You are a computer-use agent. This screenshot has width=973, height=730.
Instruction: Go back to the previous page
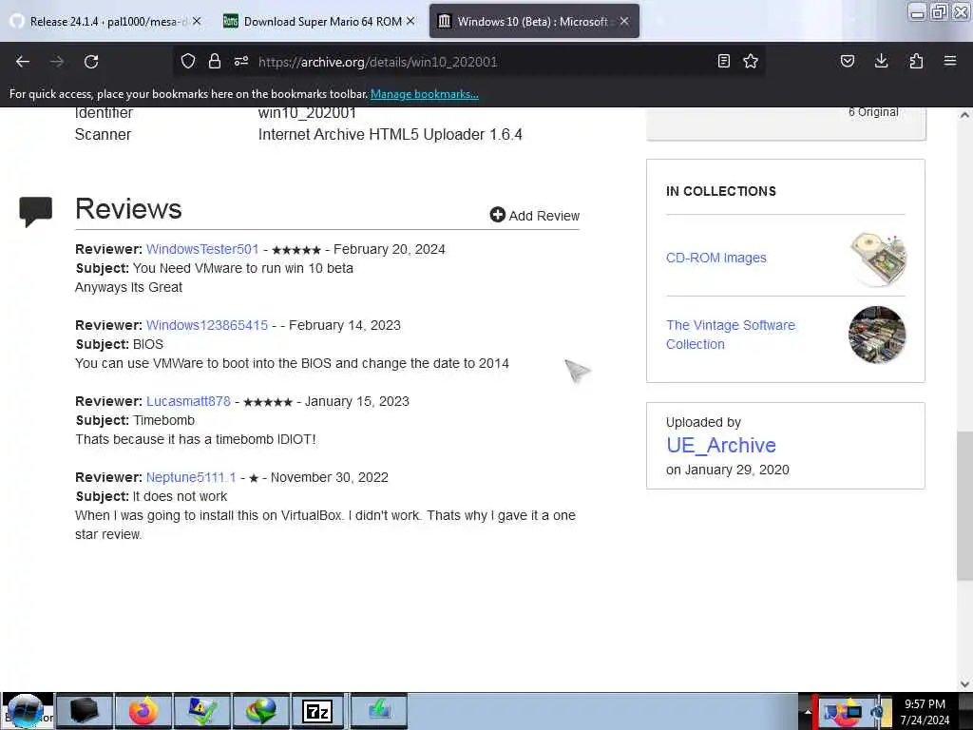[x=23, y=62]
